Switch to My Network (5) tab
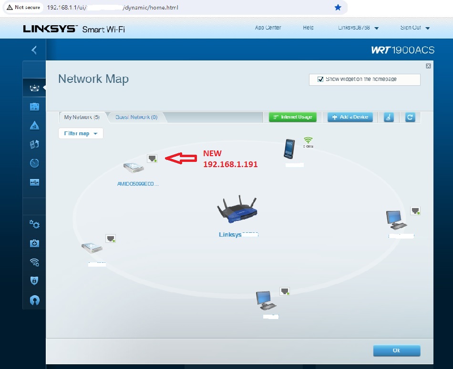Viewport: 453px width, 369px height. coord(82,117)
